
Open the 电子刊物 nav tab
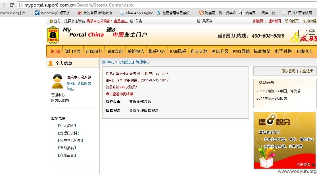click(283, 52)
